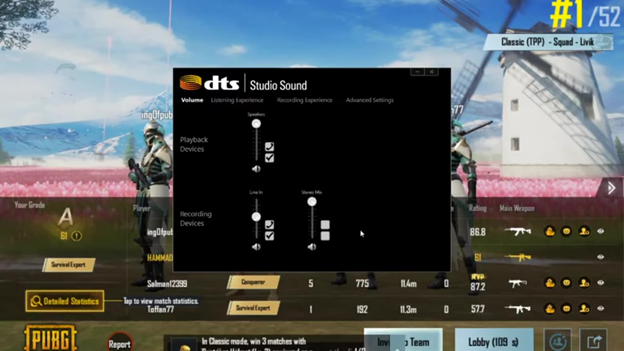Click the yellow rifle icon in HAMMAD's row
The height and width of the screenshot is (351, 624).
click(x=517, y=257)
